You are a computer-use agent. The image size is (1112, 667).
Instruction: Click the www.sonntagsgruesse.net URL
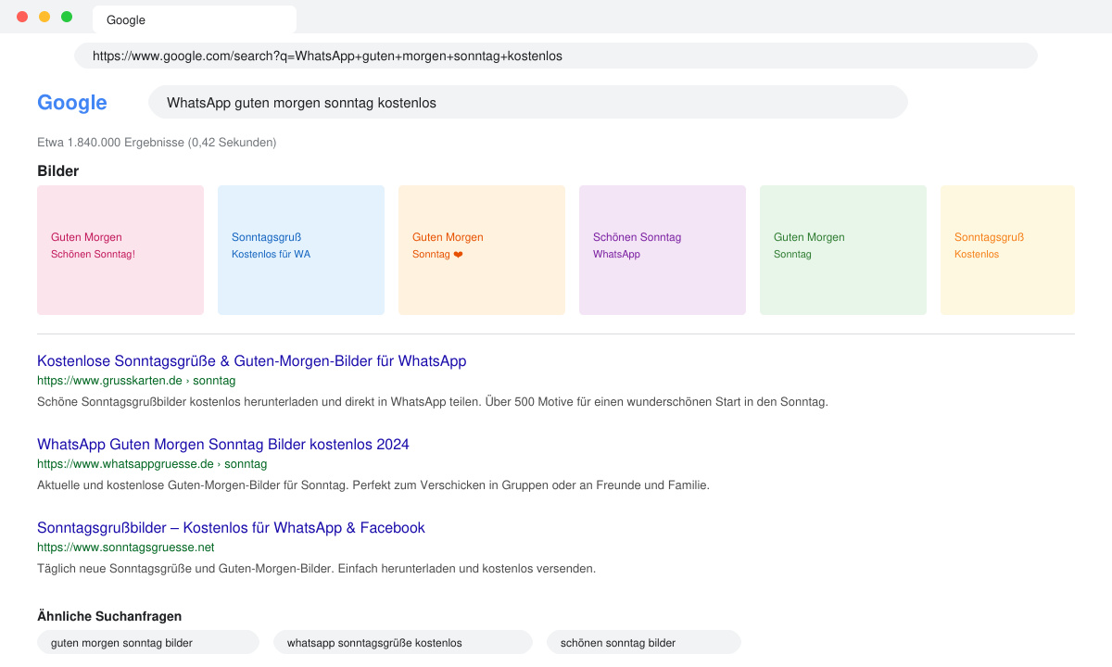[x=125, y=547]
